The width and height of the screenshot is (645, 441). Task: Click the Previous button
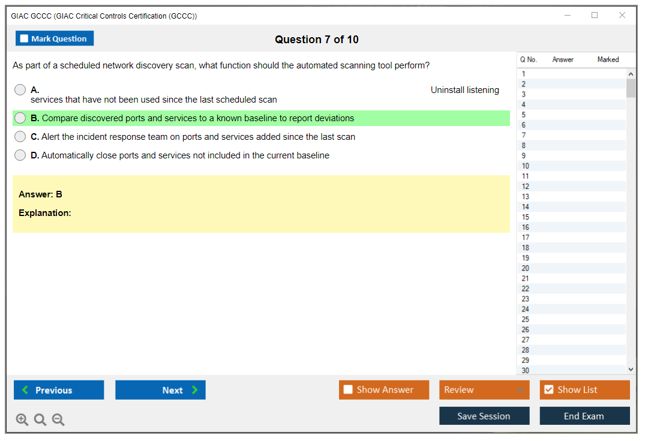click(58, 390)
